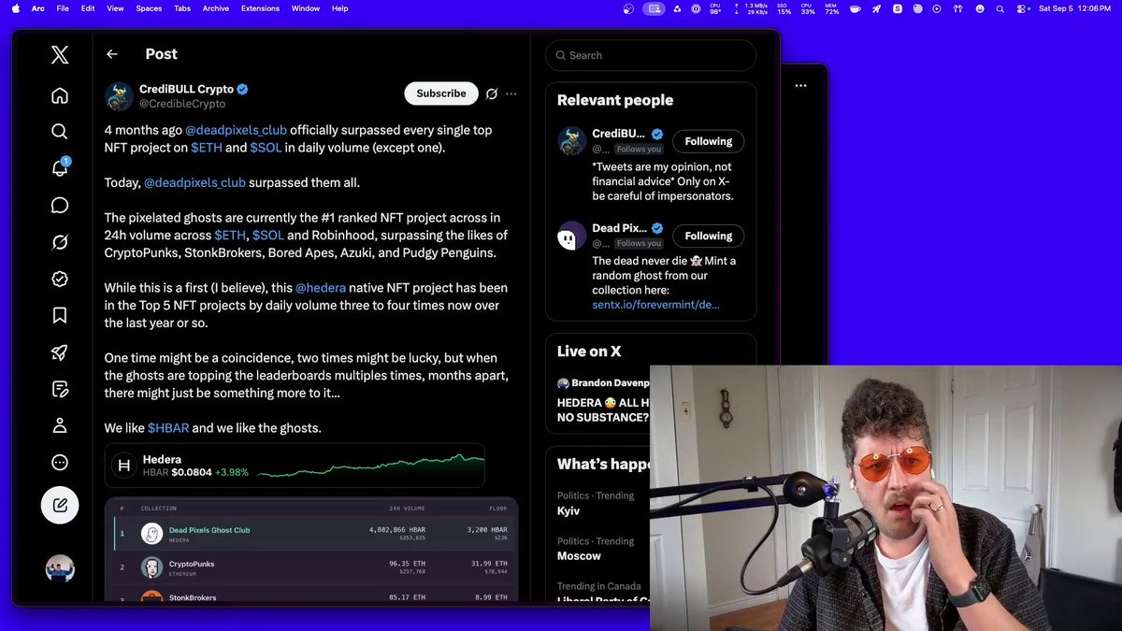Open the More circle icon in the sidebar
The height and width of the screenshot is (631, 1122).
point(60,463)
